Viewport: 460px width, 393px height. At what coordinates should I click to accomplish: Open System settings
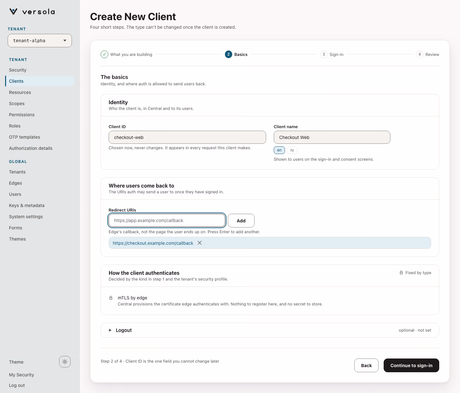(x=40, y=217)
